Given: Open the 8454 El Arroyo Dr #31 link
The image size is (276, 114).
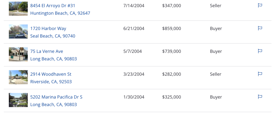Looking at the screenshot, I should (x=53, y=6).
